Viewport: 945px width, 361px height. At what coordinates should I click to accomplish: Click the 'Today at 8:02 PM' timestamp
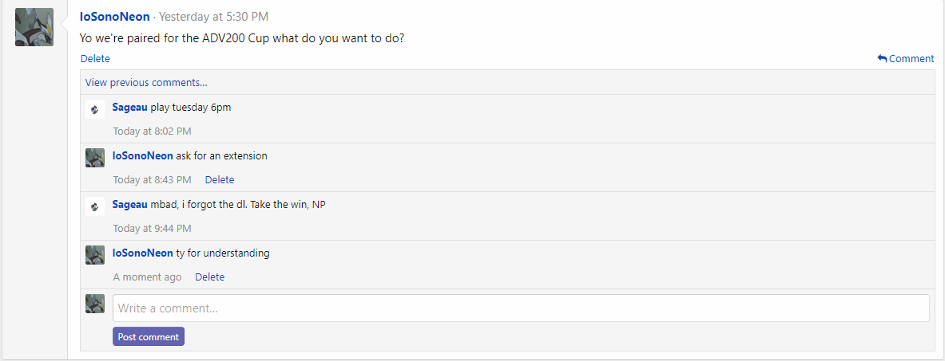pyautogui.click(x=152, y=131)
